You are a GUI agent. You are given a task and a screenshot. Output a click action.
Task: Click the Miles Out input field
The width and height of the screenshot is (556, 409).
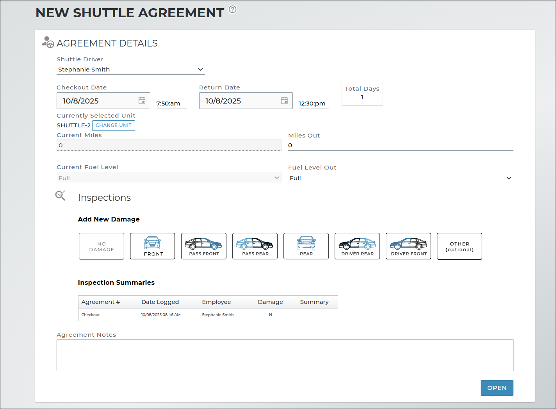tap(400, 145)
